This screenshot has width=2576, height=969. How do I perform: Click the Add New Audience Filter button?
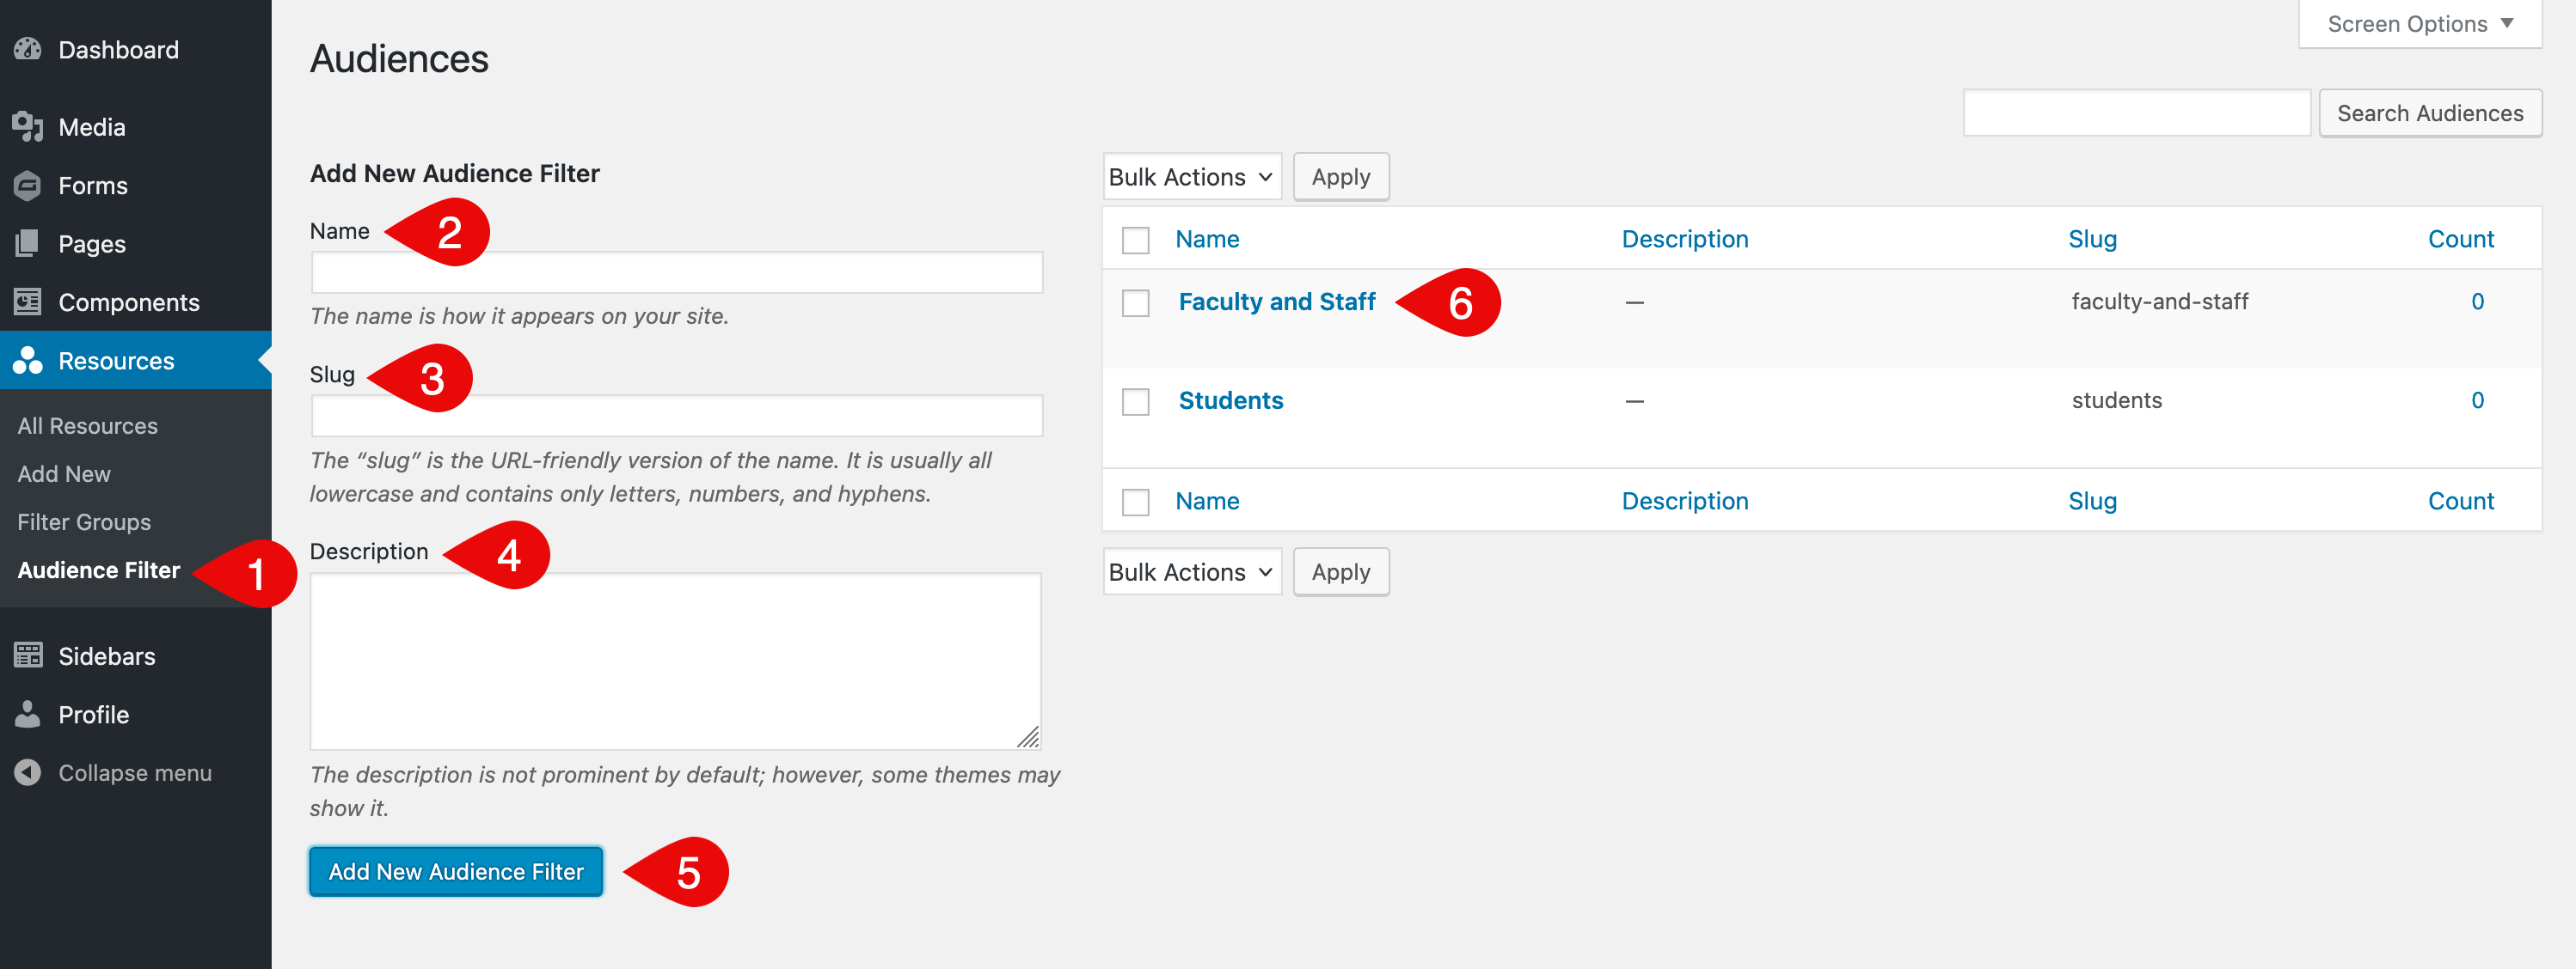click(x=456, y=871)
